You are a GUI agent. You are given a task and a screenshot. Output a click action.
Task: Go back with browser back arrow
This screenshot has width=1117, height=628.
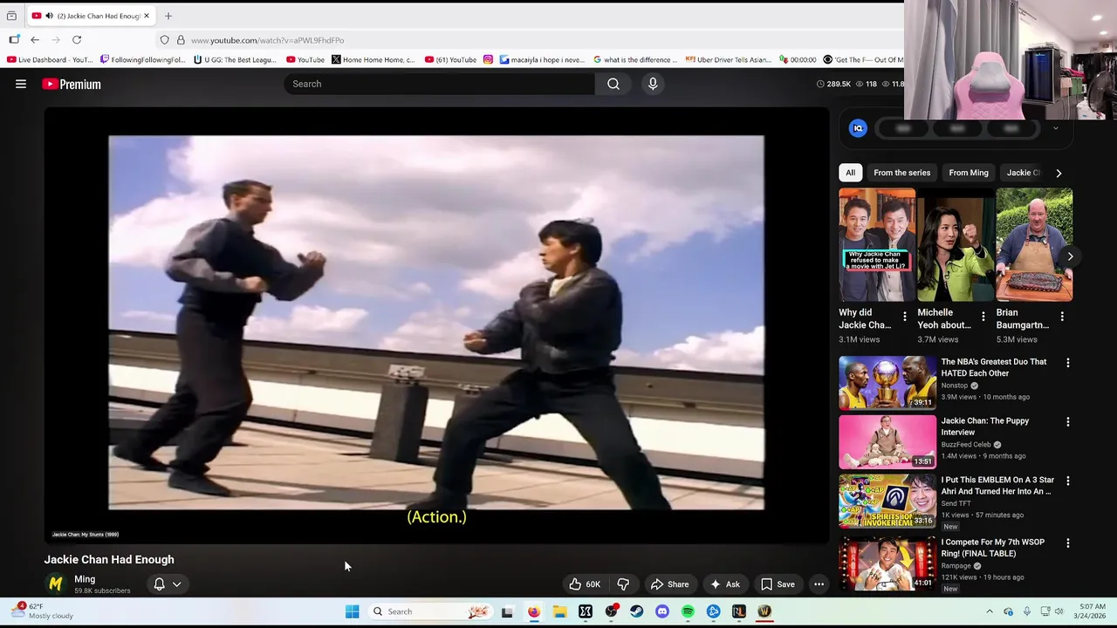point(35,40)
